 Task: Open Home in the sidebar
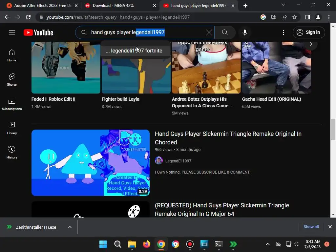(12, 55)
